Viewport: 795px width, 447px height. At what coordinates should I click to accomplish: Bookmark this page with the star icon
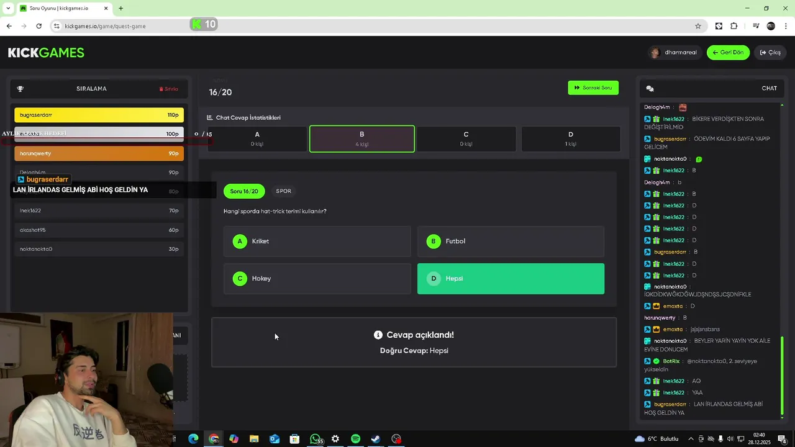[x=698, y=26]
